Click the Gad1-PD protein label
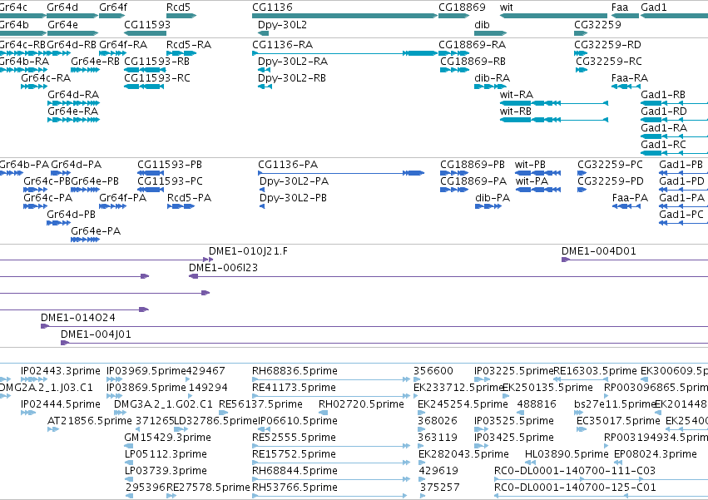 click(x=682, y=181)
